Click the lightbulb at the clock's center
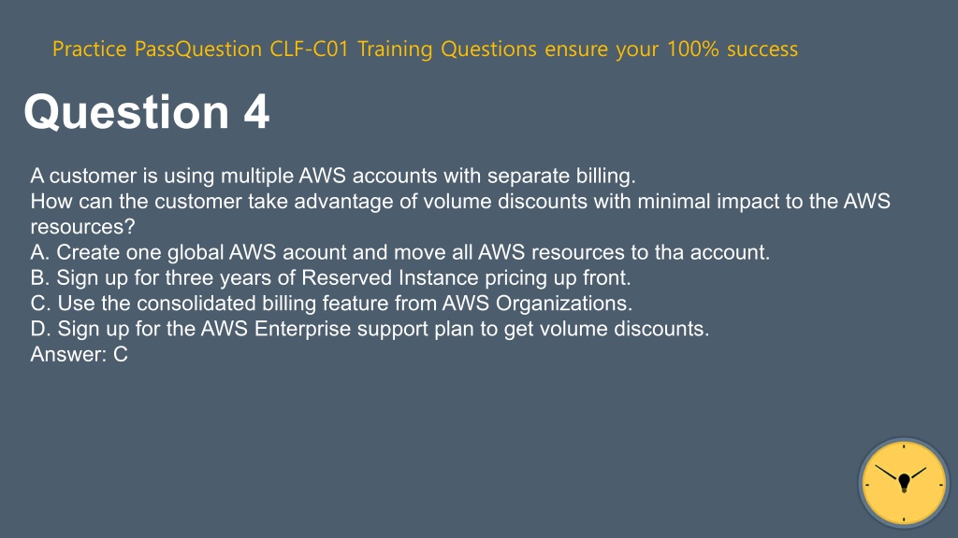 pyautogui.click(x=905, y=483)
